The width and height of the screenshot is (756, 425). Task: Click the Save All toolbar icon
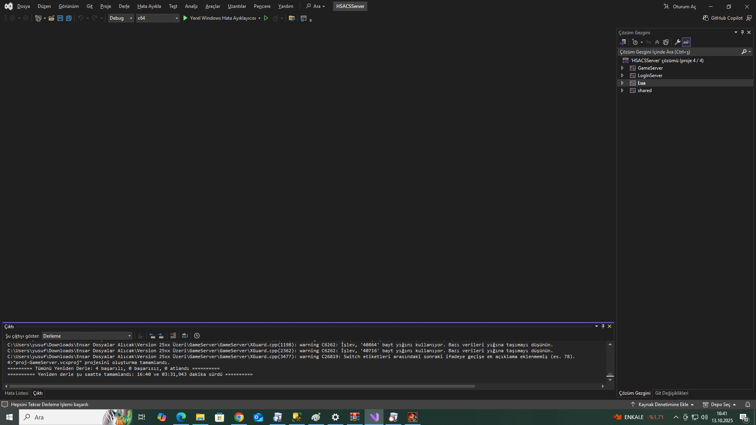[x=69, y=18]
